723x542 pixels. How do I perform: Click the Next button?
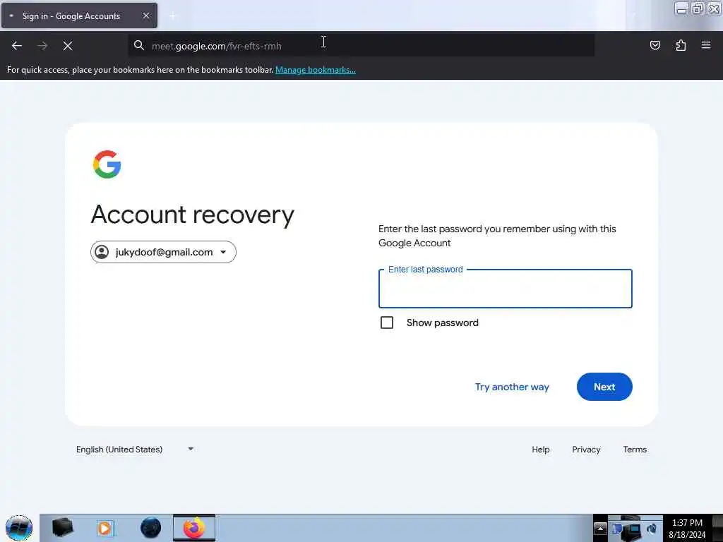[x=604, y=387]
